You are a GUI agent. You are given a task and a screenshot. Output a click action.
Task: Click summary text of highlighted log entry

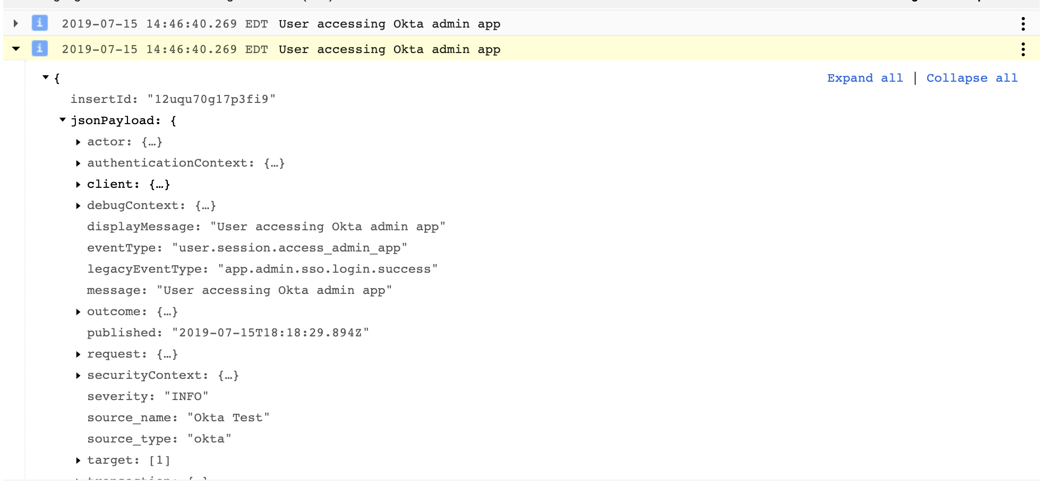coord(389,49)
